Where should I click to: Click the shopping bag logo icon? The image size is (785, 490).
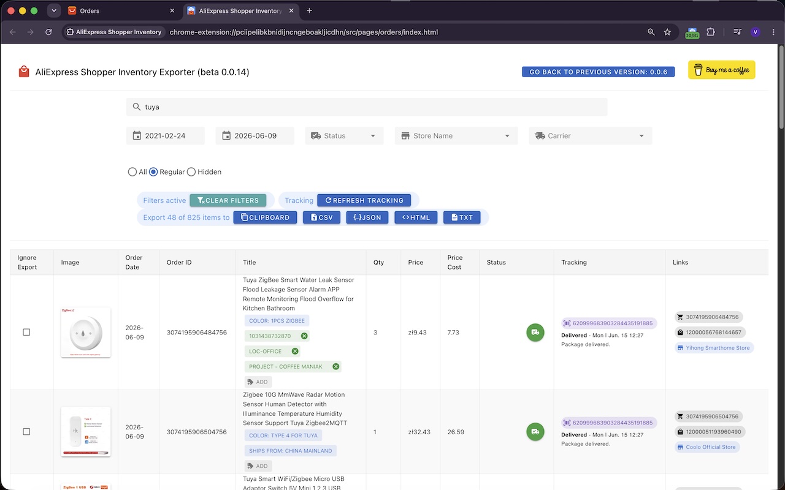[24, 72]
